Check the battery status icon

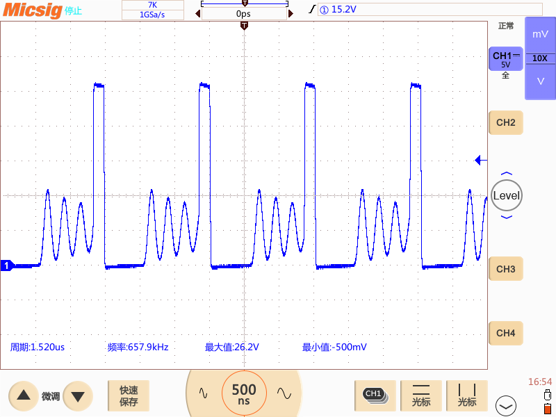coord(548,409)
